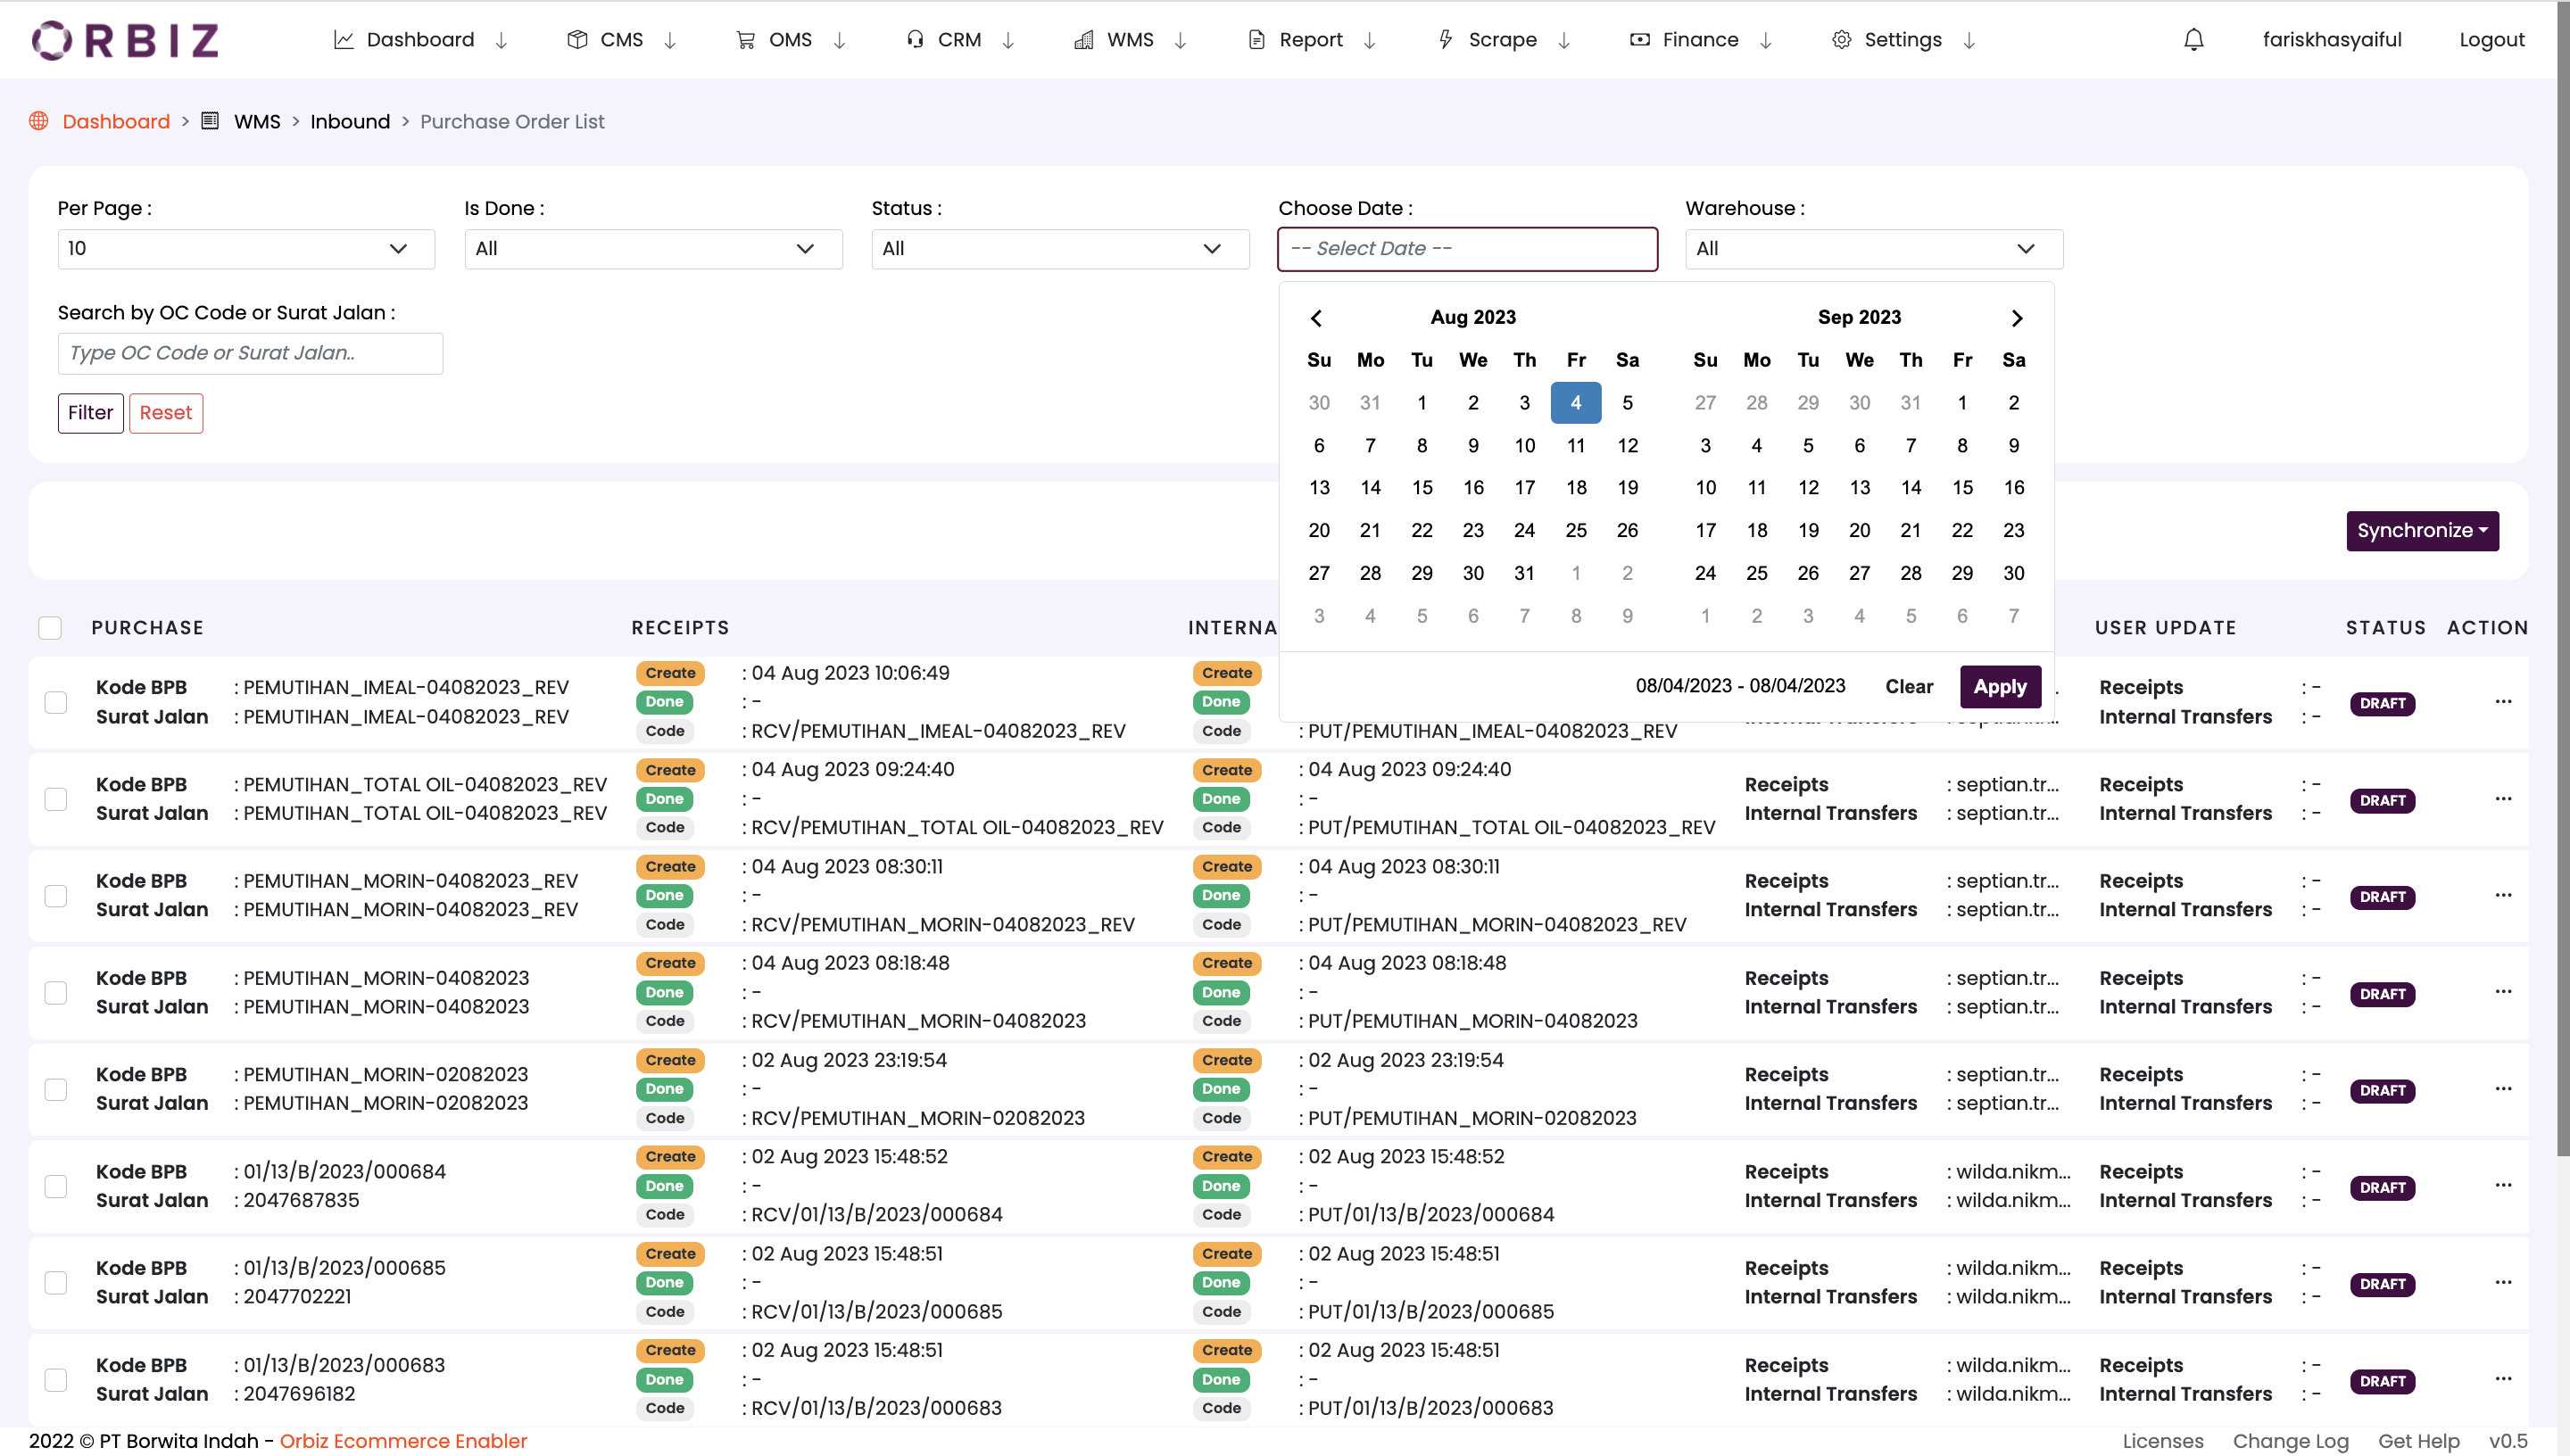Open the Is Done dropdown
The height and width of the screenshot is (1456, 2570).
pos(653,249)
